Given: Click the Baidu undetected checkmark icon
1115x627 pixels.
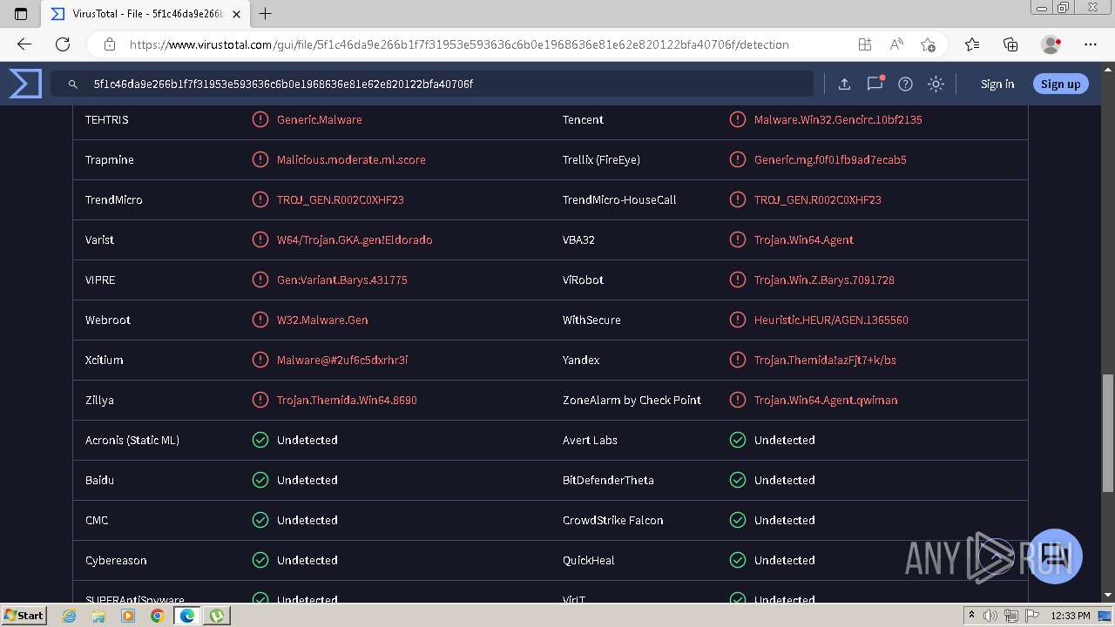Looking at the screenshot, I should [x=260, y=480].
